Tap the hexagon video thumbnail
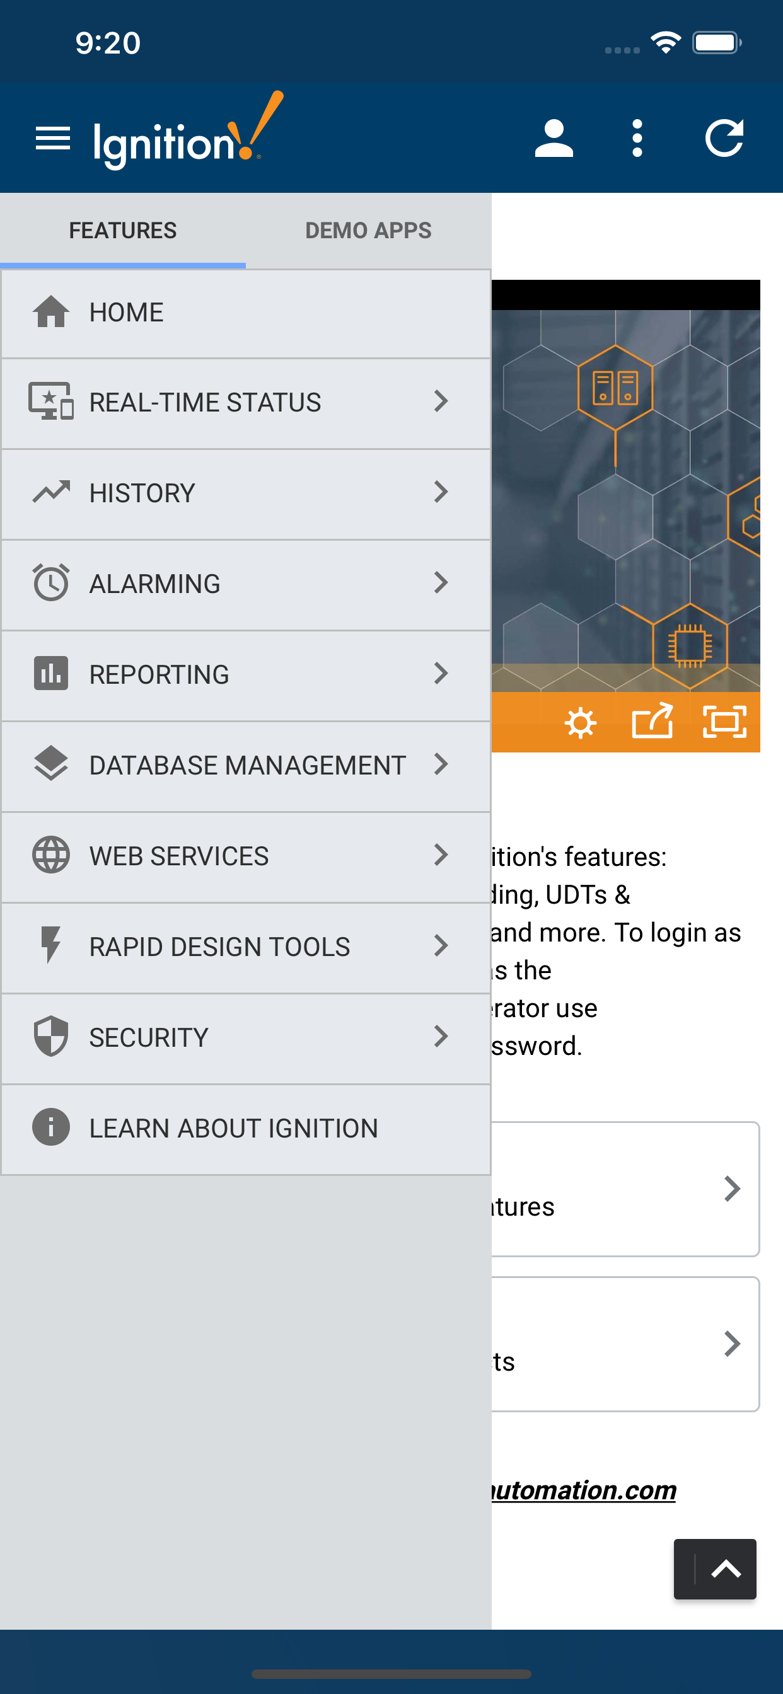The height and width of the screenshot is (1694, 783). click(x=626, y=500)
